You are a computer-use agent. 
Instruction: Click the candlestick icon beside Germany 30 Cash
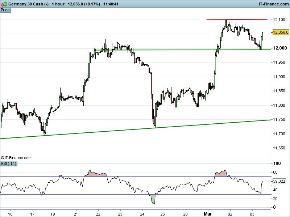4,4
